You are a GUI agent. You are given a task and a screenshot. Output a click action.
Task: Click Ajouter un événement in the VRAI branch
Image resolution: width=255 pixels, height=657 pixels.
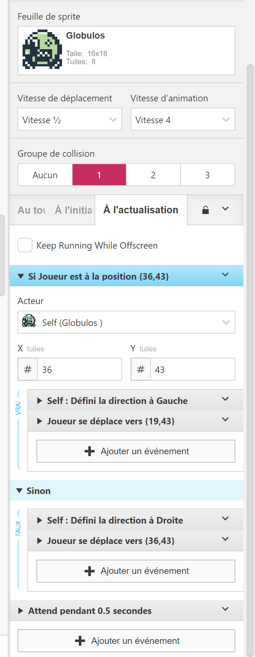[x=136, y=451]
